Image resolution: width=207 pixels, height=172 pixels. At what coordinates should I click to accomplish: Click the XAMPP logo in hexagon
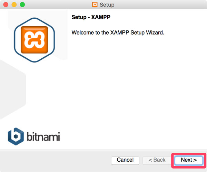point(34,40)
